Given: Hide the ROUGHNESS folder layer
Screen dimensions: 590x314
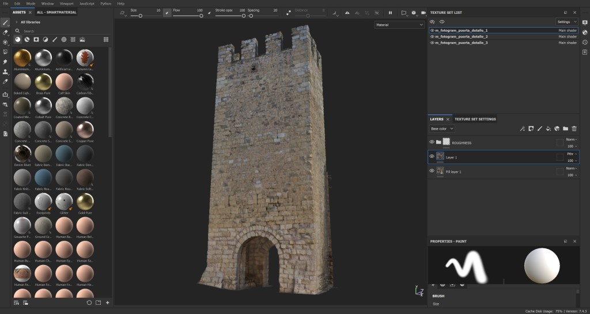Looking at the screenshot, I should [x=432, y=142].
